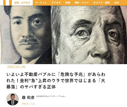Open the 家計・ライフ category
Image resolution: width=127 pixels, height=107 pixels.
[82, 3]
